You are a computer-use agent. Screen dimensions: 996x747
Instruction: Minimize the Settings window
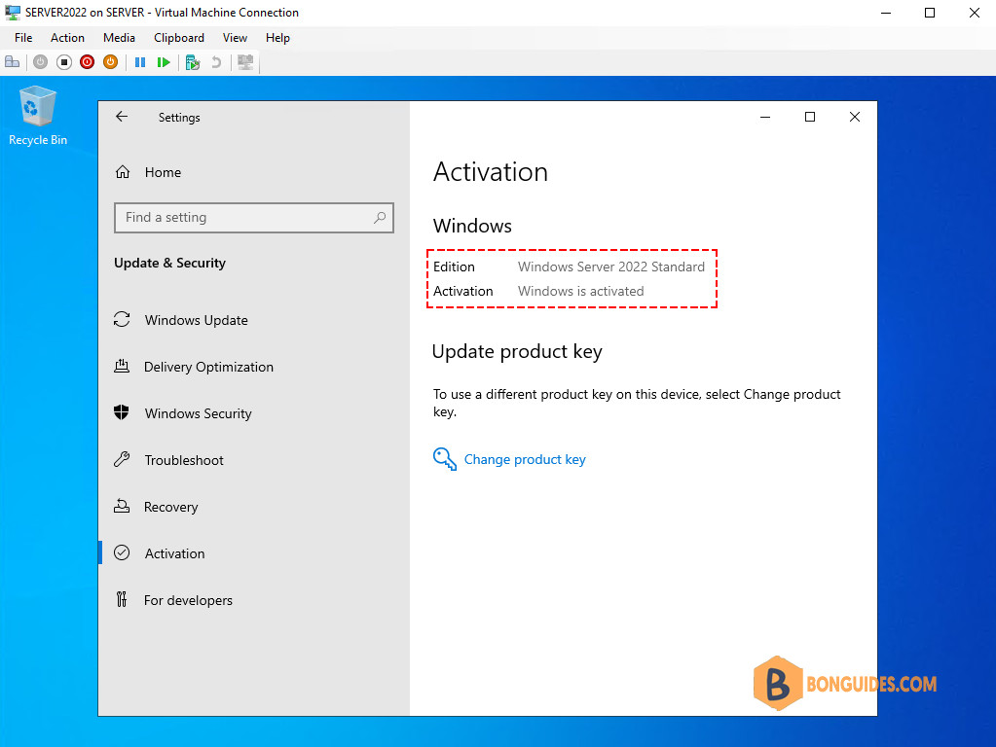765,117
